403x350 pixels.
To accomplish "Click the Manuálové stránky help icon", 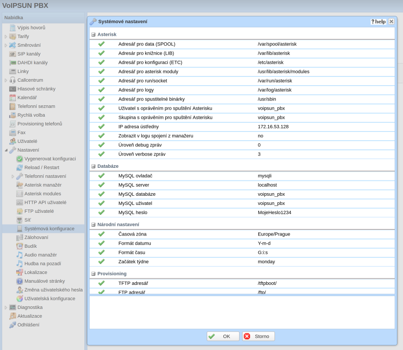I will 20,281.
